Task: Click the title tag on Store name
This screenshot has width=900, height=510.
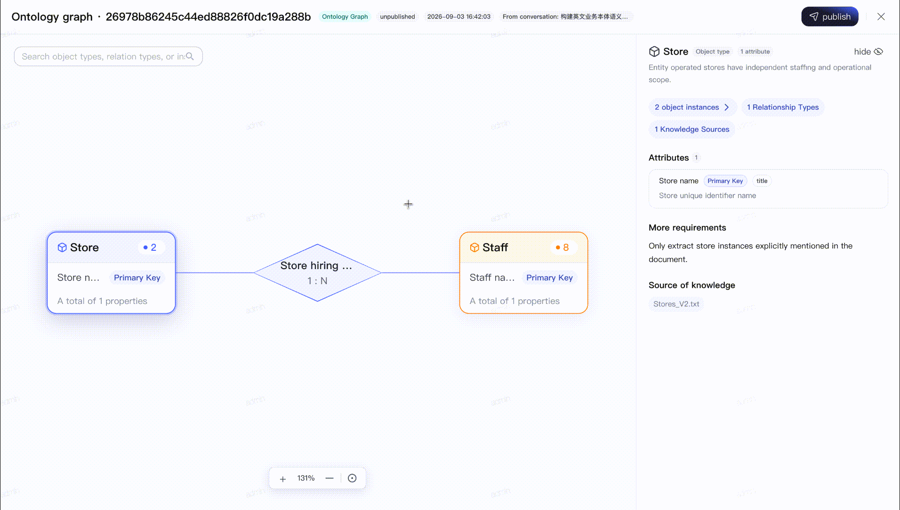Action: (x=762, y=181)
